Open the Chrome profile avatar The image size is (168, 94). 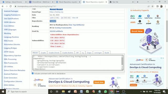point(161,6)
